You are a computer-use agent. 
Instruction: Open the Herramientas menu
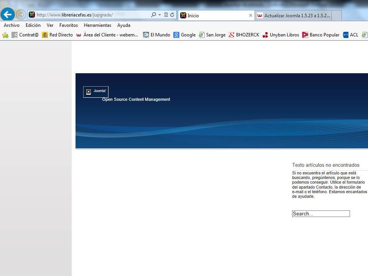pyautogui.click(x=98, y=25)
